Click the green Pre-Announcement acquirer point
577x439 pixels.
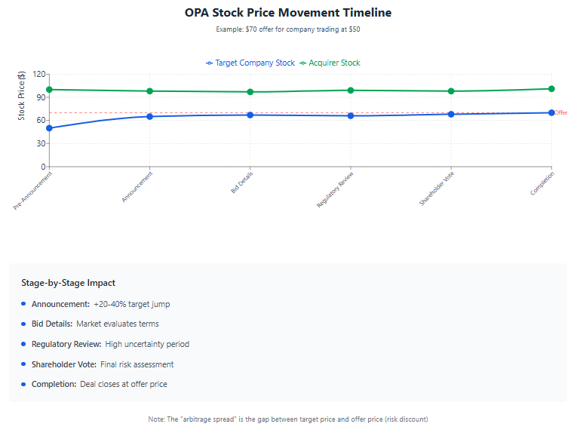point(49,90)
